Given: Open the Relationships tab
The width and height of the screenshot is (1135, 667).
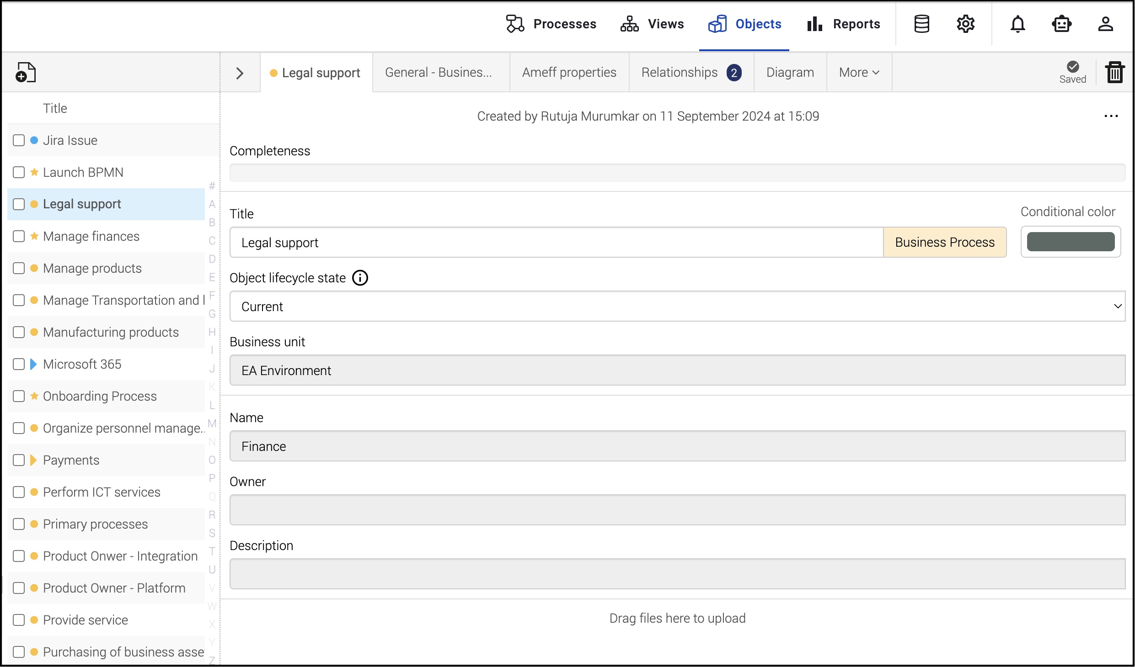Looking at the screenshot, I should click(691, 72).
